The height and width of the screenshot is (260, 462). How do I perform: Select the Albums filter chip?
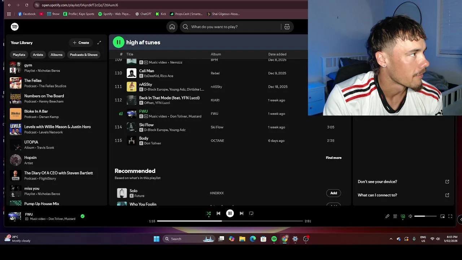pyautogui.click(x=56, y=55)
